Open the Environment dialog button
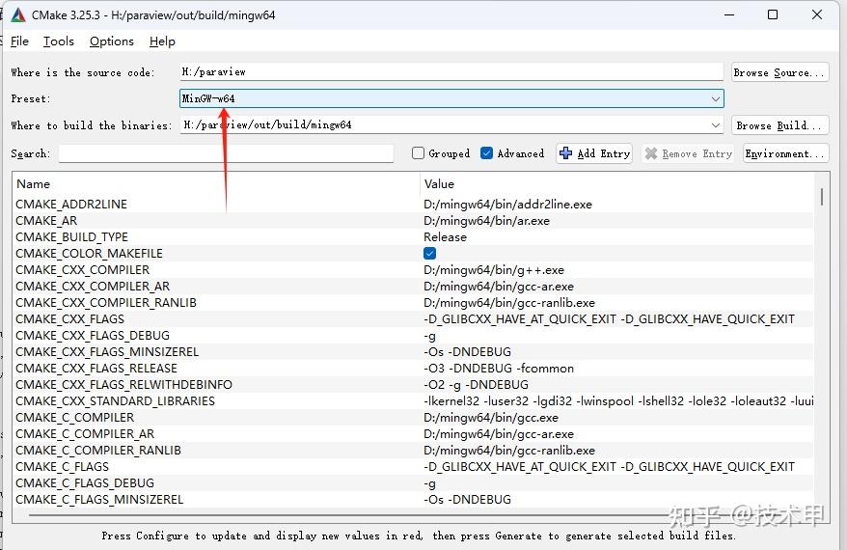The image size is (847, 550). pos(786,153)
